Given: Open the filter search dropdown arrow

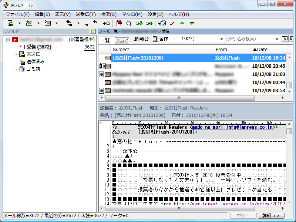Looking at the screenshot, I should pyautogui.click(x=277, y=39).
